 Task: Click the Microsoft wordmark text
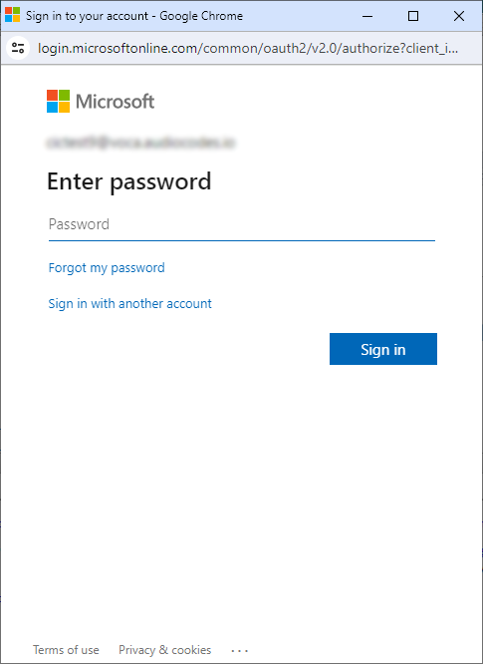(116, 102)
